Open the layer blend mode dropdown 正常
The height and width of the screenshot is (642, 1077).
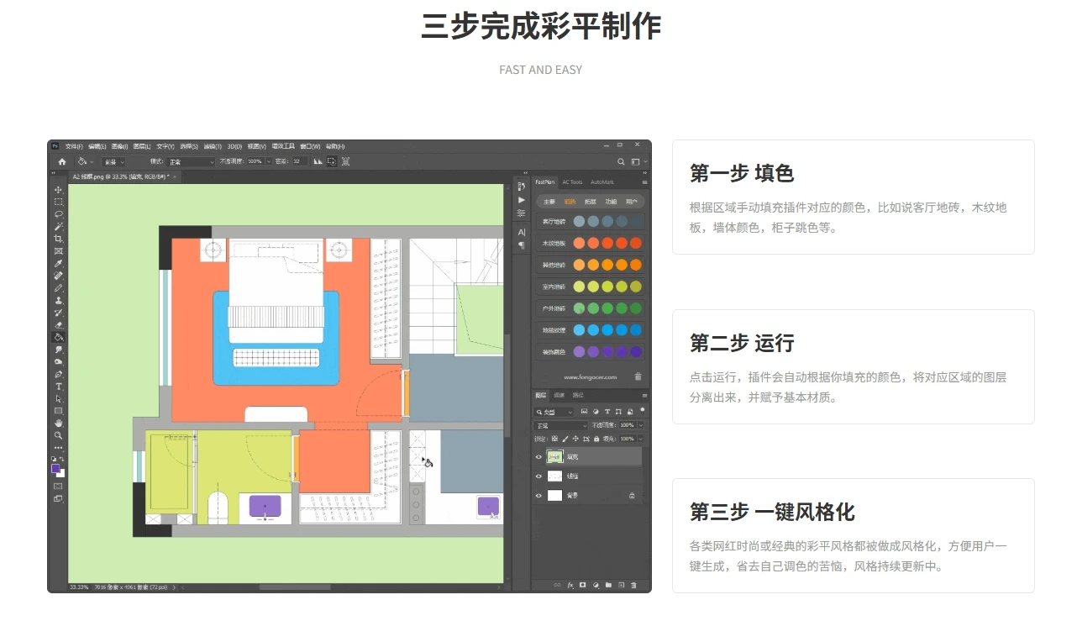[x=561, y=426]
